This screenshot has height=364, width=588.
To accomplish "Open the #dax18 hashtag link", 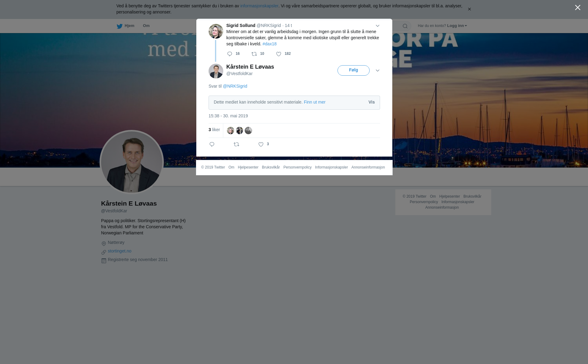I will (269, 44).
